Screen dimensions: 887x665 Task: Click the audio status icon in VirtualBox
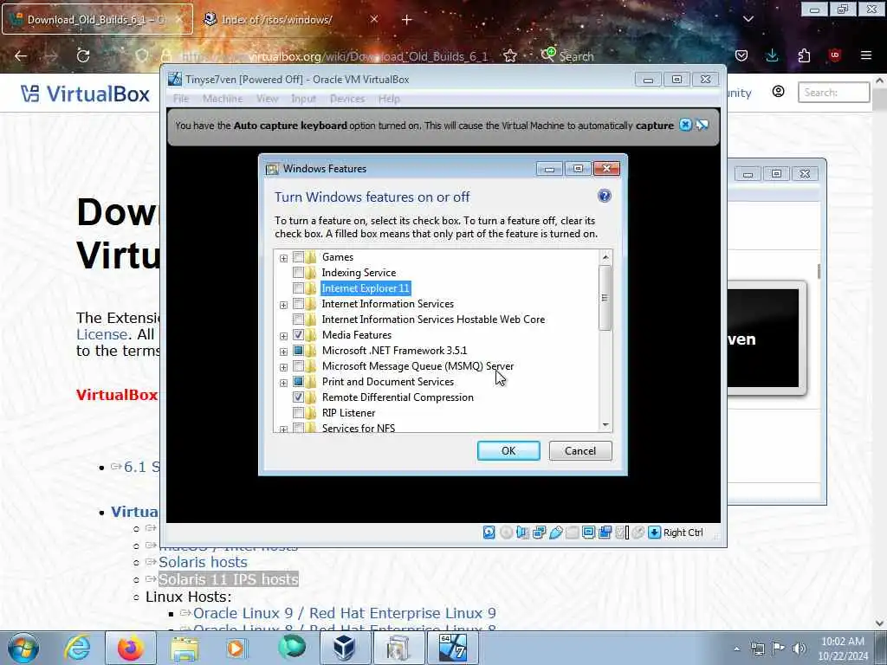click(x=522, y=533)
